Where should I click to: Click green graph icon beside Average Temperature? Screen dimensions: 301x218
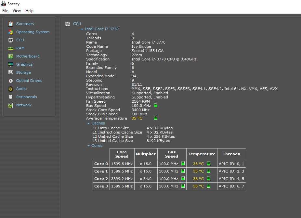tap(156, 118)
